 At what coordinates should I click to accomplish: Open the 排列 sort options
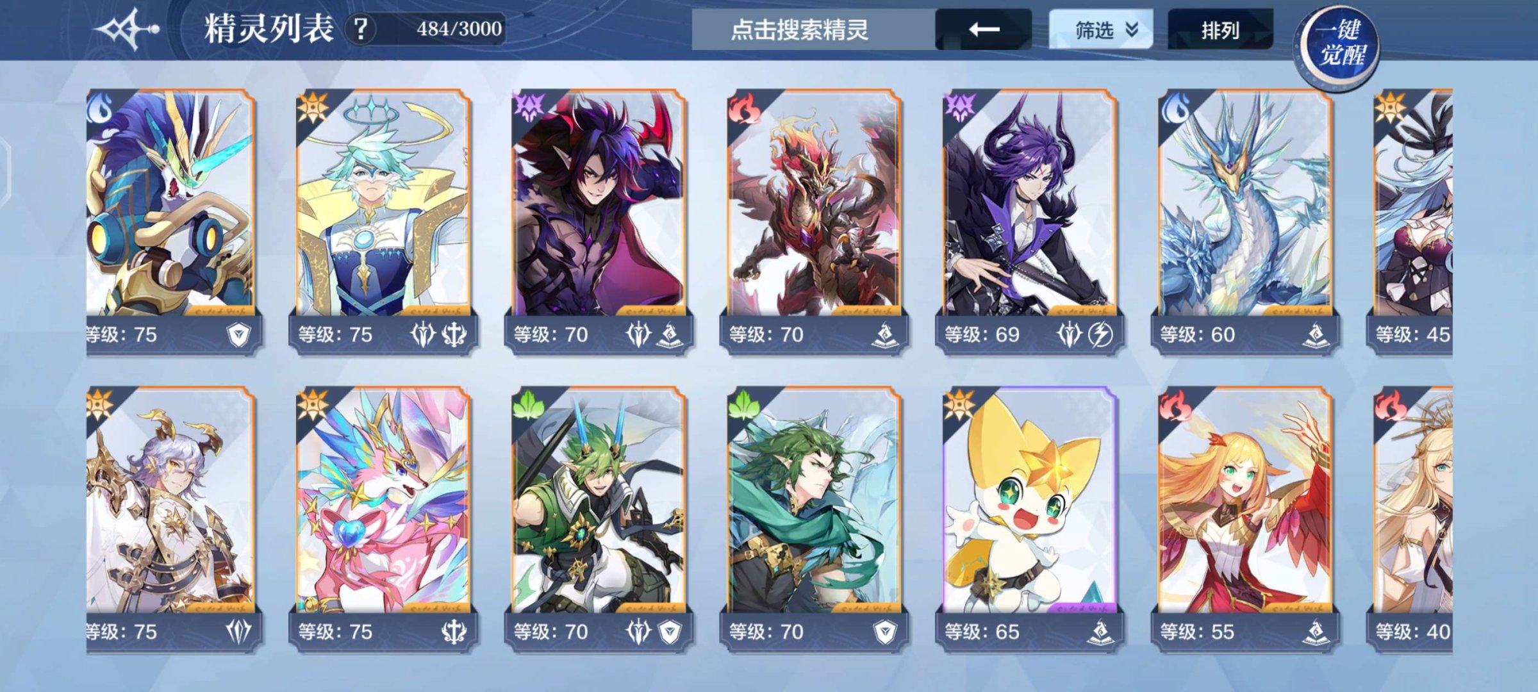click(x=1220, y=29)
